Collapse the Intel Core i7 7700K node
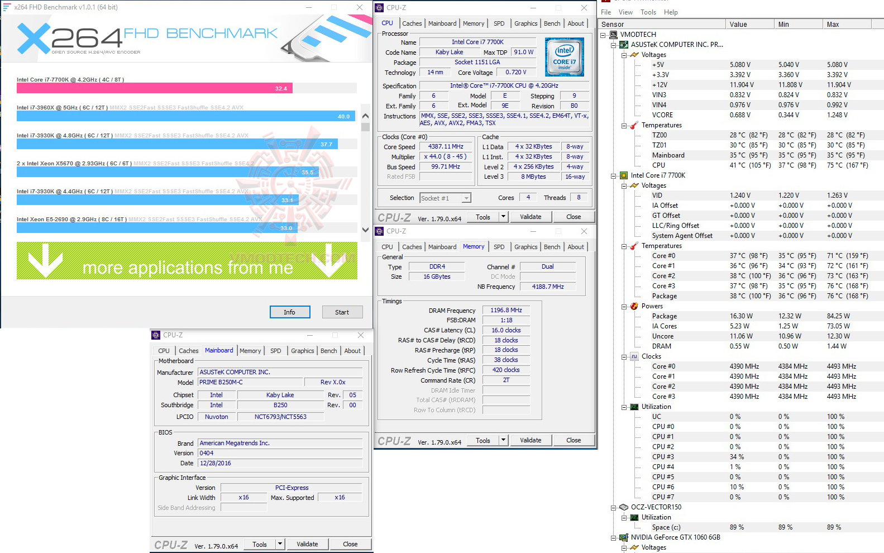This screenshot has width=884, height=553. pyautogui.click(x=614, y=175)
